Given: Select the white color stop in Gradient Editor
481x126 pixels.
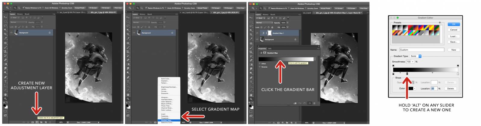Looking at the screenshot, I should tap(458, 74).
